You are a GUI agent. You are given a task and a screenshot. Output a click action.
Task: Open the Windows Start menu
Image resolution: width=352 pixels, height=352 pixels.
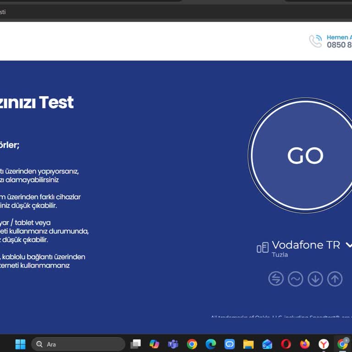pyautogui.click(x=20, y=344)
